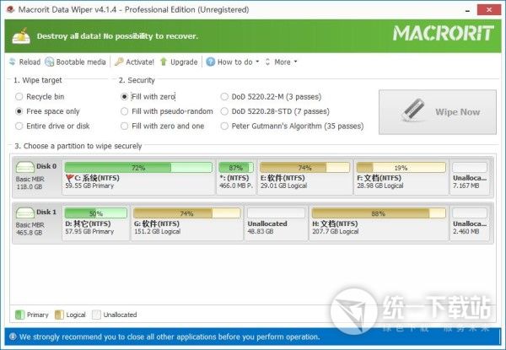
Task: Click the Upgrade arrow icon
Action: (163, 62)
